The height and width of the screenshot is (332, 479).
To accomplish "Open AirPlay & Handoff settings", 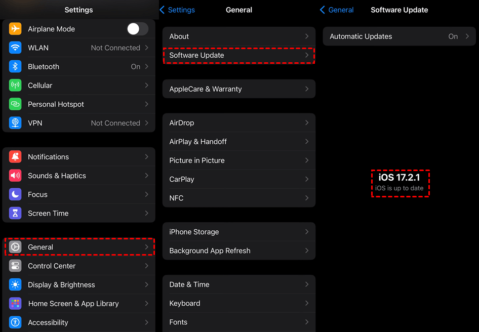I will coord(239,141).
